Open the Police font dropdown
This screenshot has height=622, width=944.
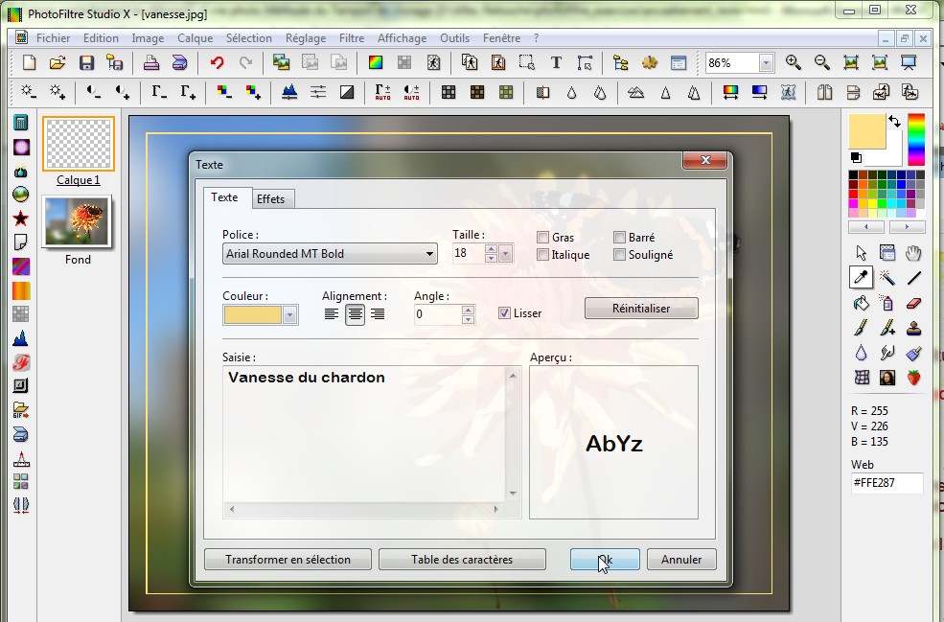click(x=429, y=254)
